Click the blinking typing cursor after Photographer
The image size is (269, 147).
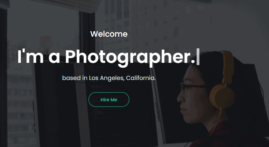click(x=198, y=57)
